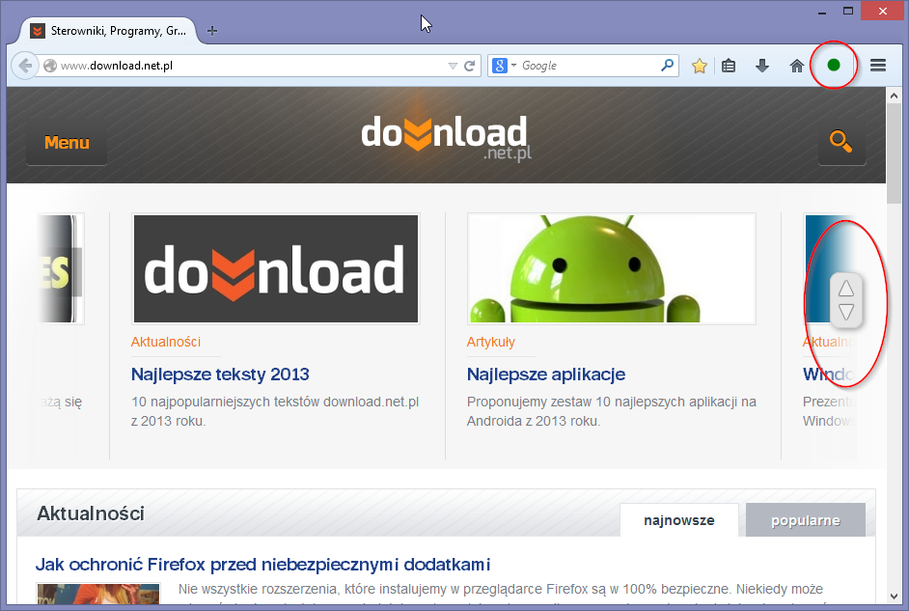Open Jak ochronić Firefox article link
This screenshot has height=611, width=909.
(263, 564)
